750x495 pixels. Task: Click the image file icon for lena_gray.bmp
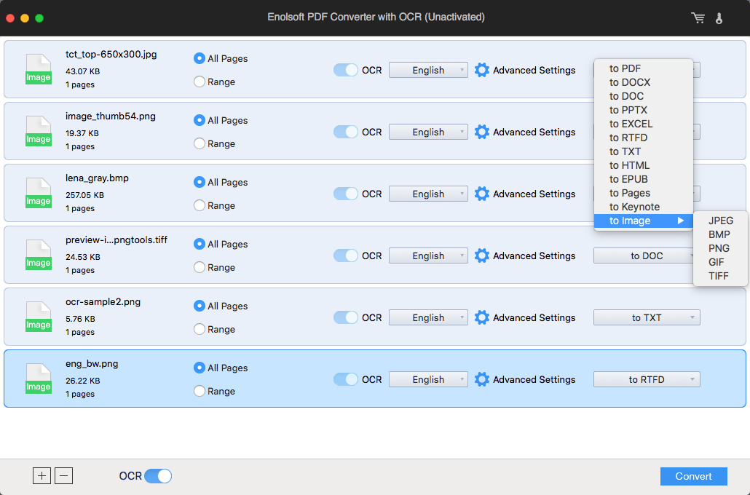39,193
